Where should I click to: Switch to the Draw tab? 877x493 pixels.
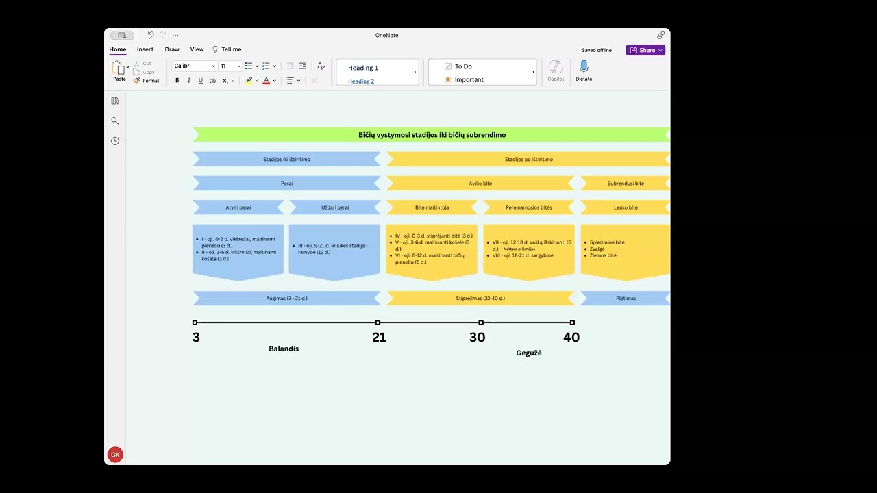172,49
